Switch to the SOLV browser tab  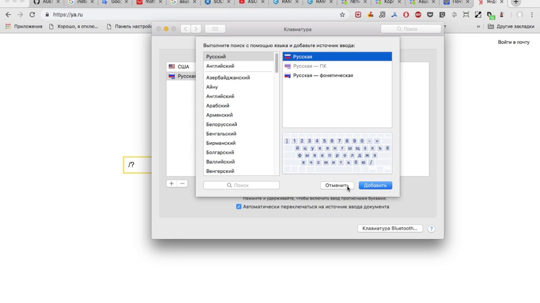click(217, 2)
